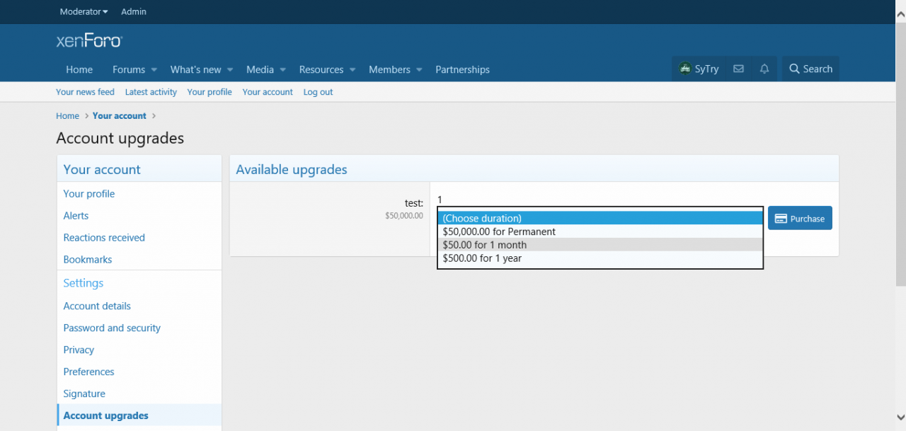This screenshot has height=431, width=906.
Task: Click the Purchase button
Action: coord(800,219)
